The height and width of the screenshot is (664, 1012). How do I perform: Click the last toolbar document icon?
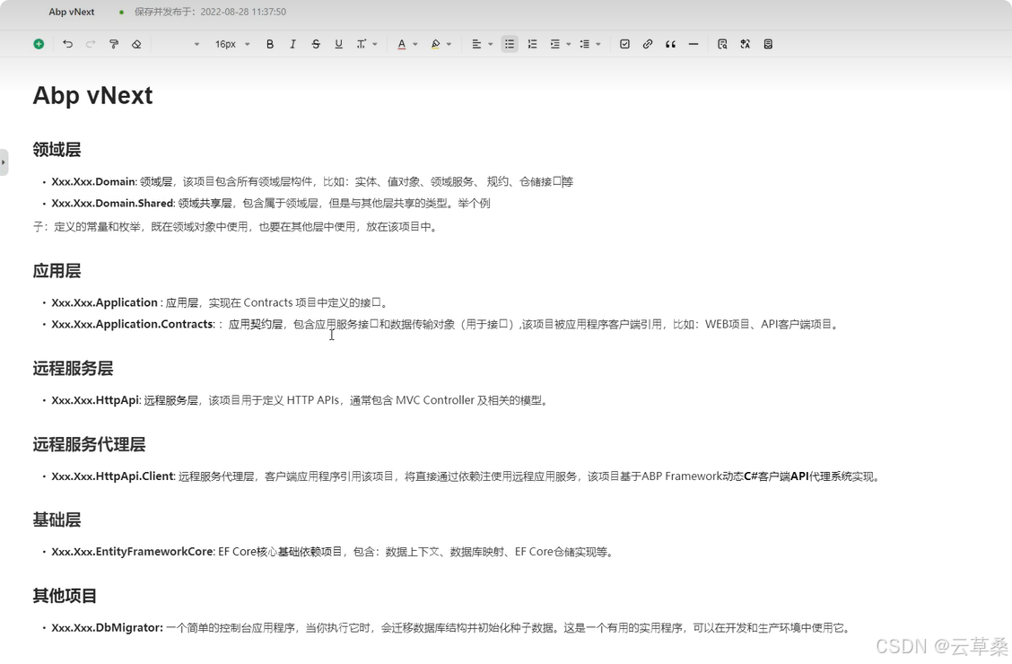pos(768,44)
